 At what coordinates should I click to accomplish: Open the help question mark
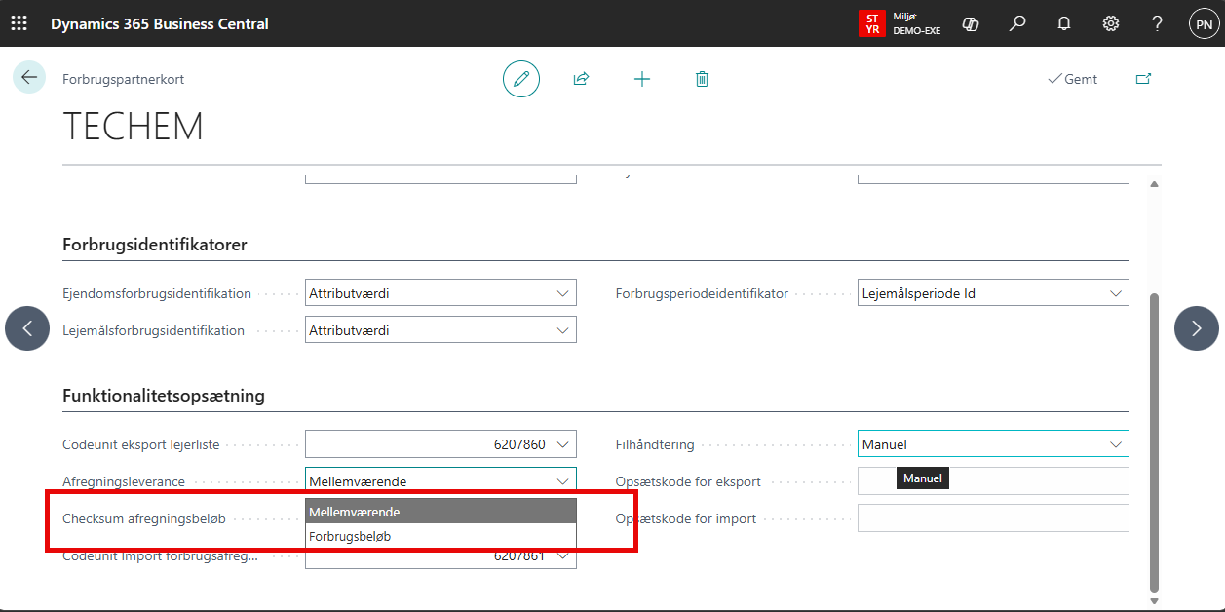tap(1157, 23)
